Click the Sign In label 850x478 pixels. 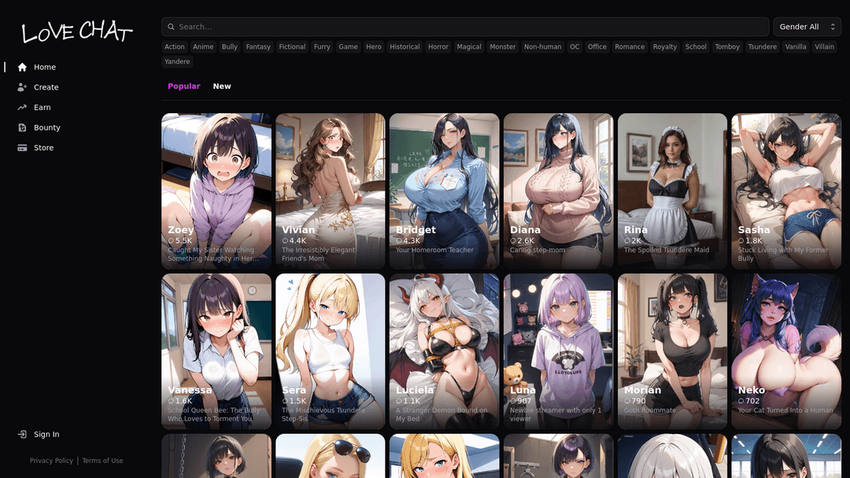pyautogui.click(x=46, y=434)
